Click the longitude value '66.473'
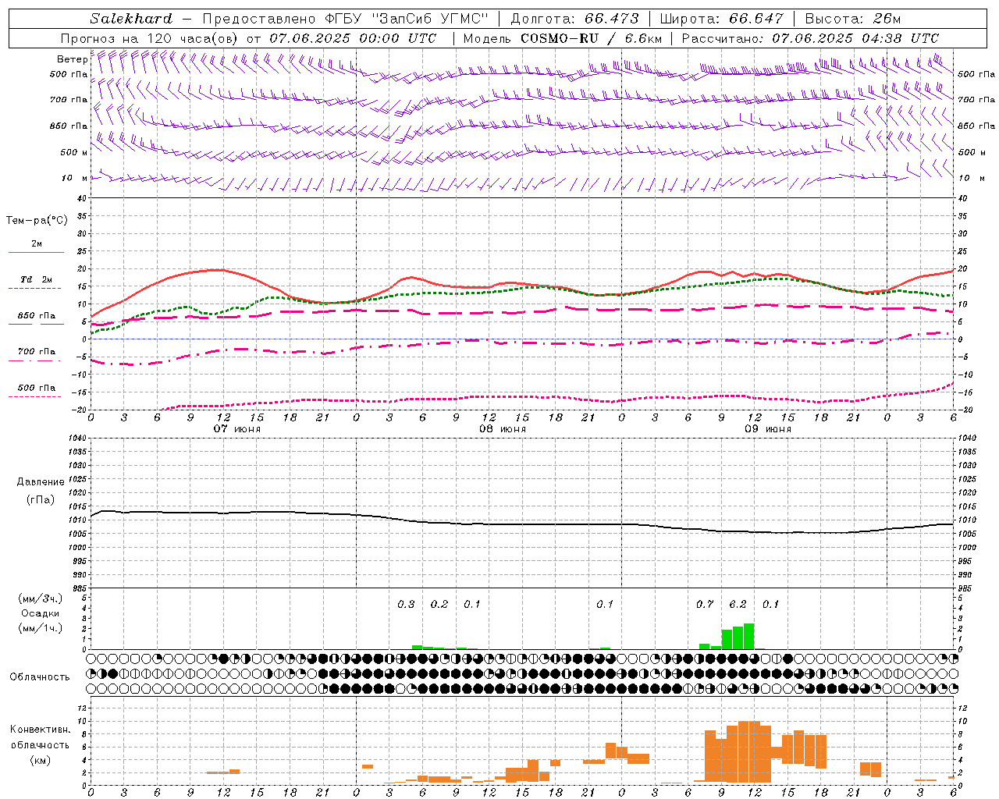Viewport: 999px width, 799px height. pyautogui.click(x=611, y=19)
